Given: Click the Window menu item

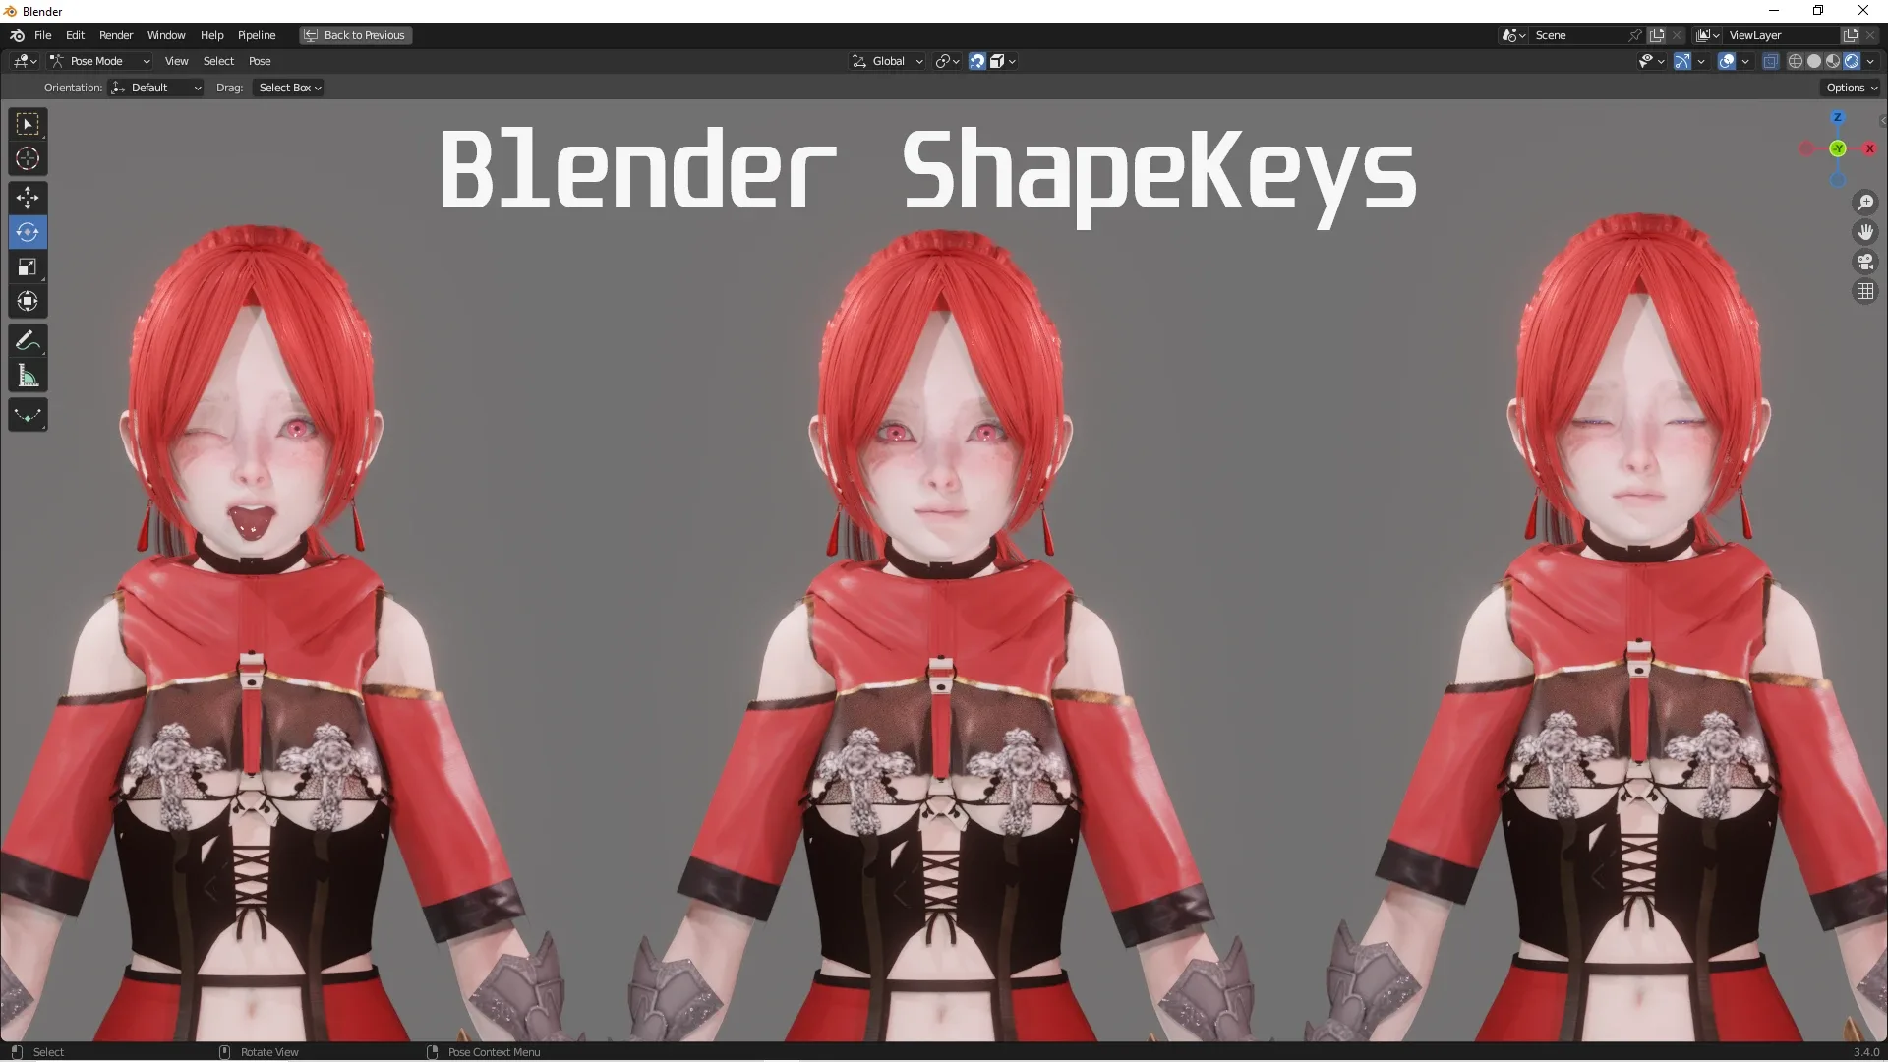Looking at the screenshot, I should [162, 35].
